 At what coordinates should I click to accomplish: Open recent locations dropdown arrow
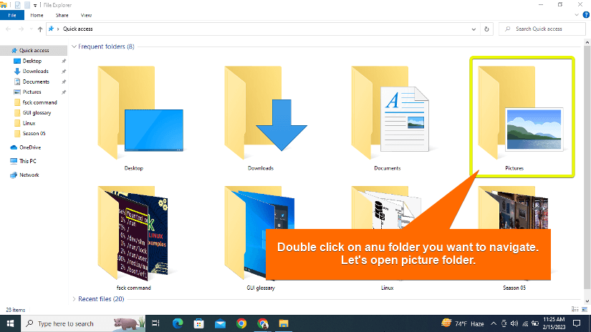click(x=31, y=29)
